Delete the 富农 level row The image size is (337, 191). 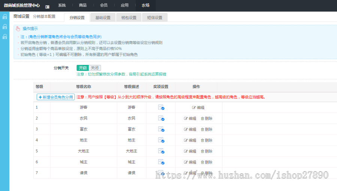tap(207, 129)
